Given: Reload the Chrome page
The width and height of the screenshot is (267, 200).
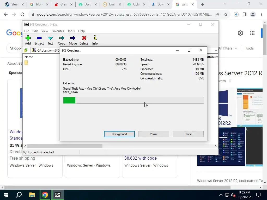Looking at the screenshot, I should tap(22, 15).
